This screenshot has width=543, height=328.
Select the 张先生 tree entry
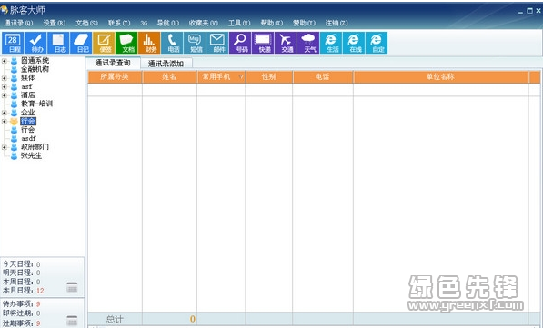click(x=31, y=155)
